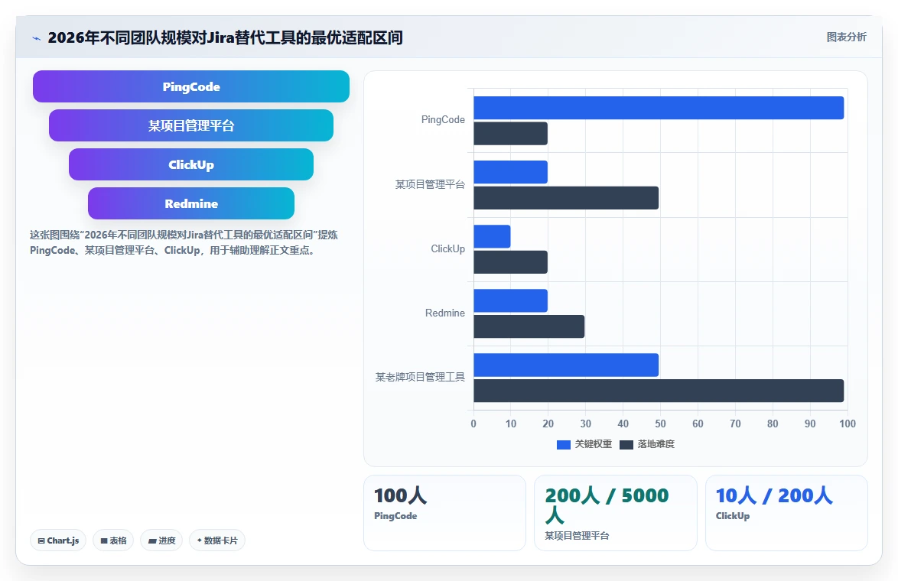898x581 pixels.
Task: Click the ClickUp chart axis label
Action: 448,249
